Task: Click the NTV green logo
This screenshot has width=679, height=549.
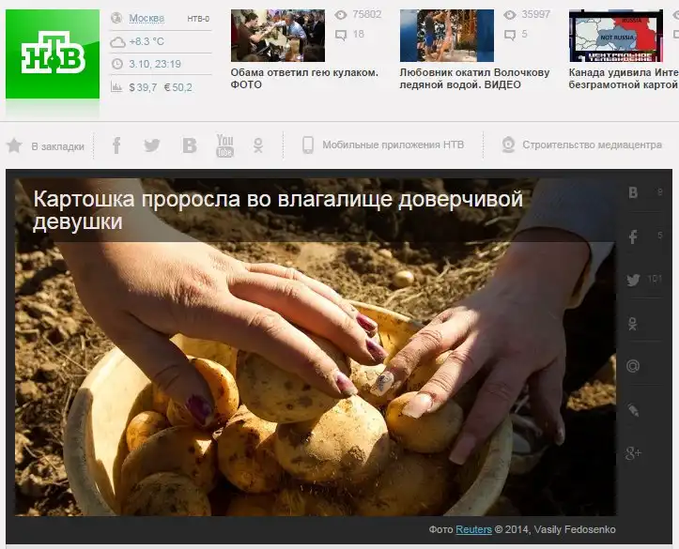Action: click(x=53, y=54)
